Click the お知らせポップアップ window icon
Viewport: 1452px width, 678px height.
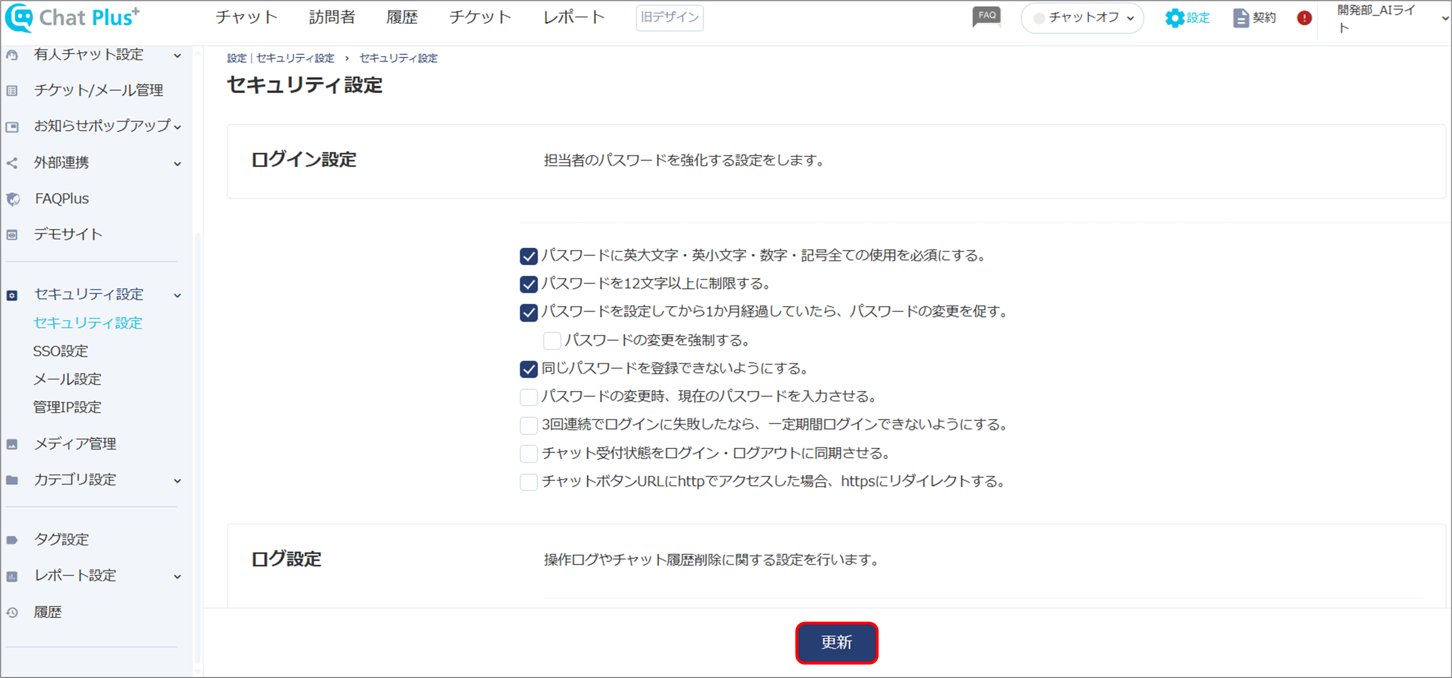pos(12,126)
